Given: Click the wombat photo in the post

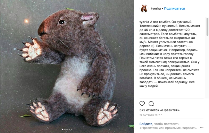Looking at the screenshot, I should click(x=67, y=66).
